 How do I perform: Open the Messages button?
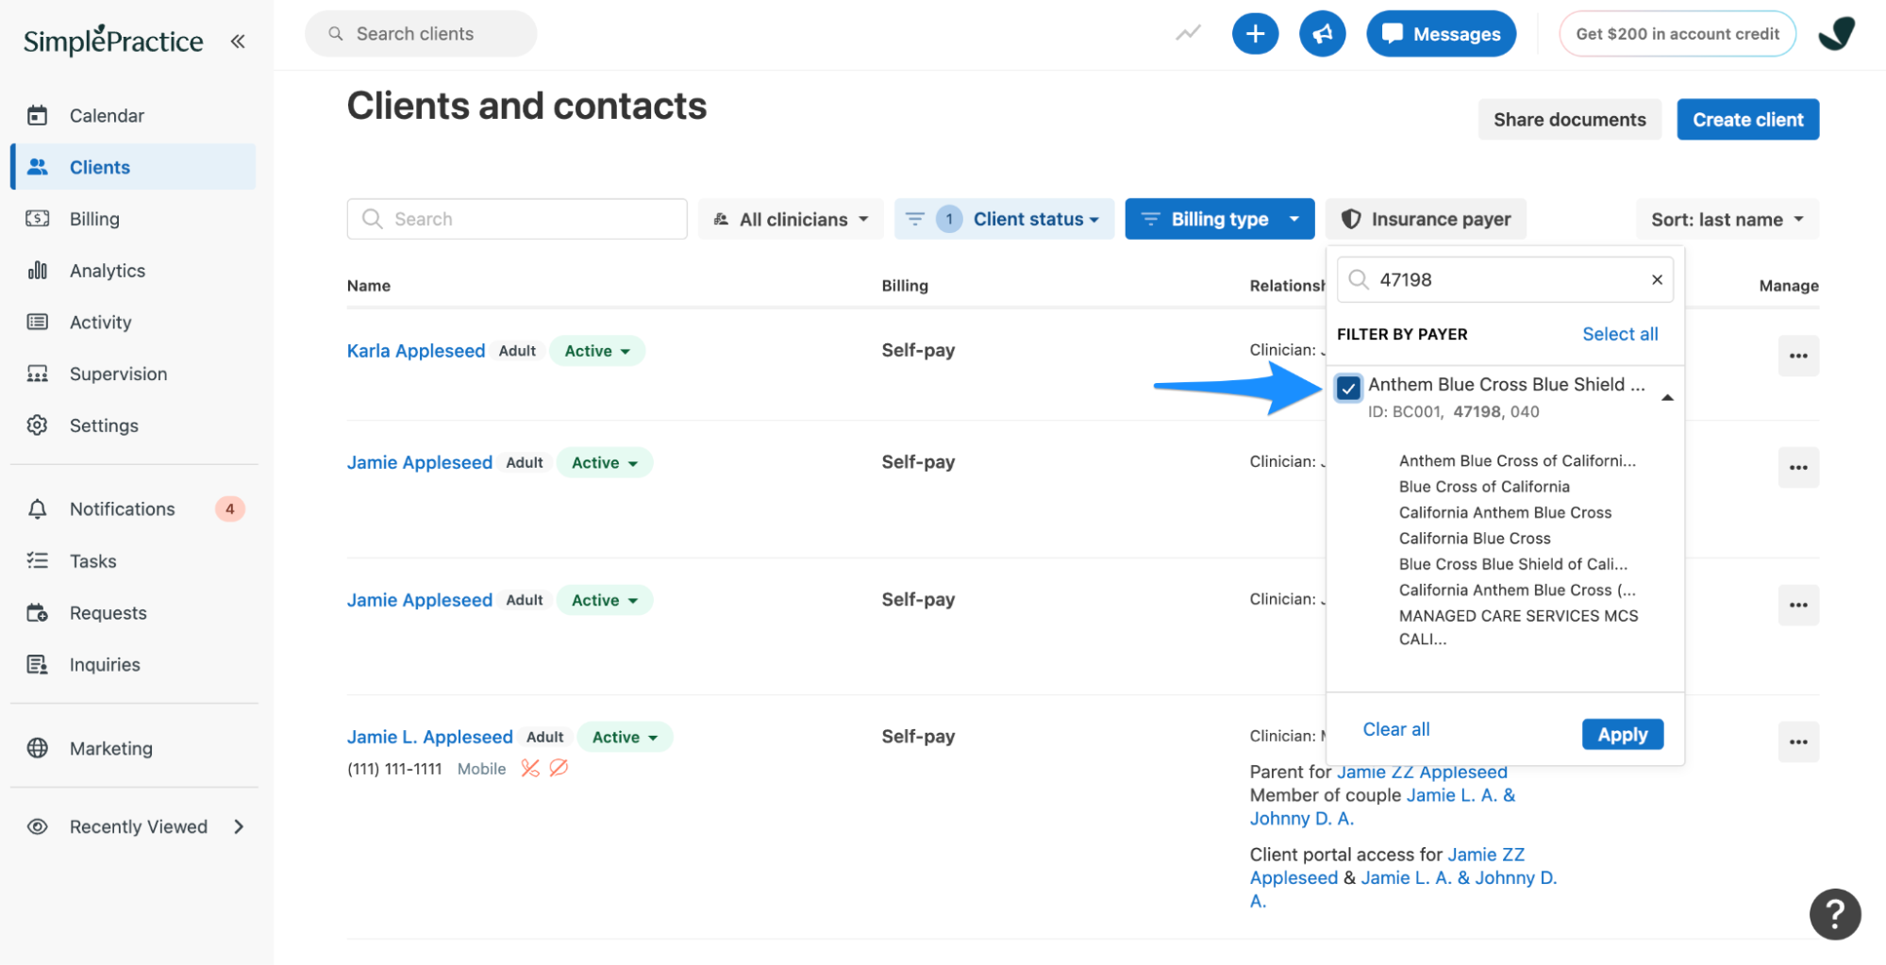click(1441, 34)
